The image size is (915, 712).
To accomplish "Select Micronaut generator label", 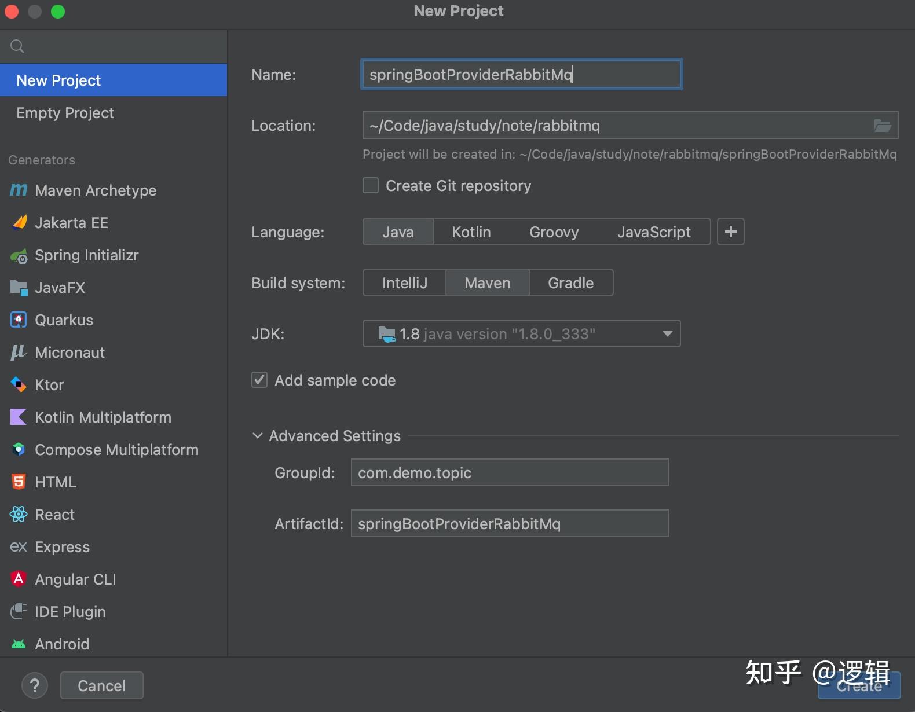I will pyautogui.click(x=69, y=352).
